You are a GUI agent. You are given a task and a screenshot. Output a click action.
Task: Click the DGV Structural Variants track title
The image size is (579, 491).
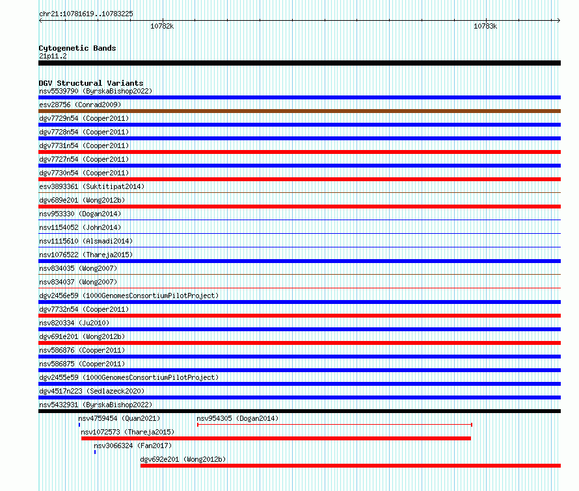pos(91,83)
